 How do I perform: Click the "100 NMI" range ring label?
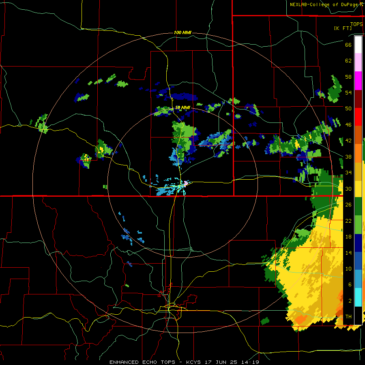point(182,32)
